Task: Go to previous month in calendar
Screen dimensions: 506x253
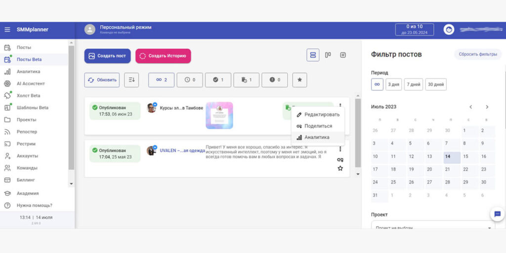Action: 471,107
